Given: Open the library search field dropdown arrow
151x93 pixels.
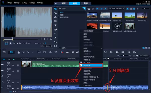Looking at the screenshot, I should click(x=124, y=9).
